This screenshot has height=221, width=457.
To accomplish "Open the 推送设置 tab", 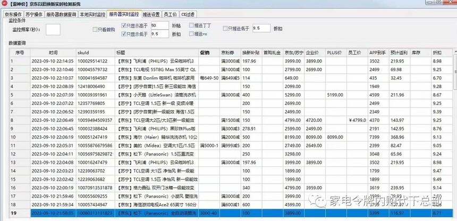I will [x=151, y=14].
